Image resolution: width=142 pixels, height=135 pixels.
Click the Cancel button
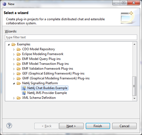(124, 126)
